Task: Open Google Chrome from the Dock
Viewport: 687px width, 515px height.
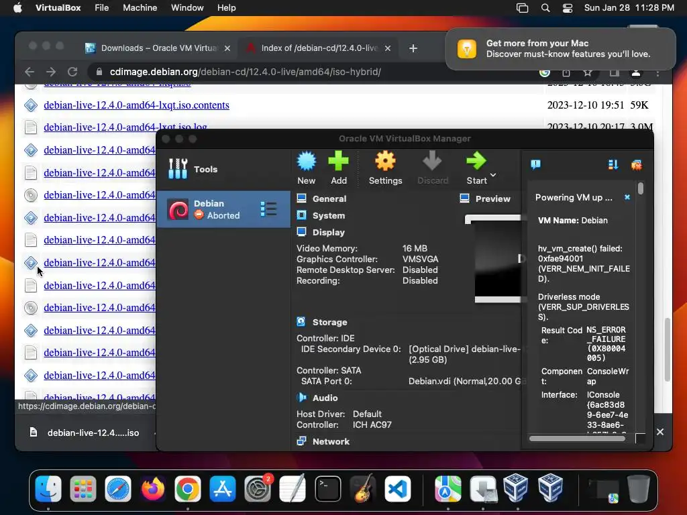Action: click(188, 489)
